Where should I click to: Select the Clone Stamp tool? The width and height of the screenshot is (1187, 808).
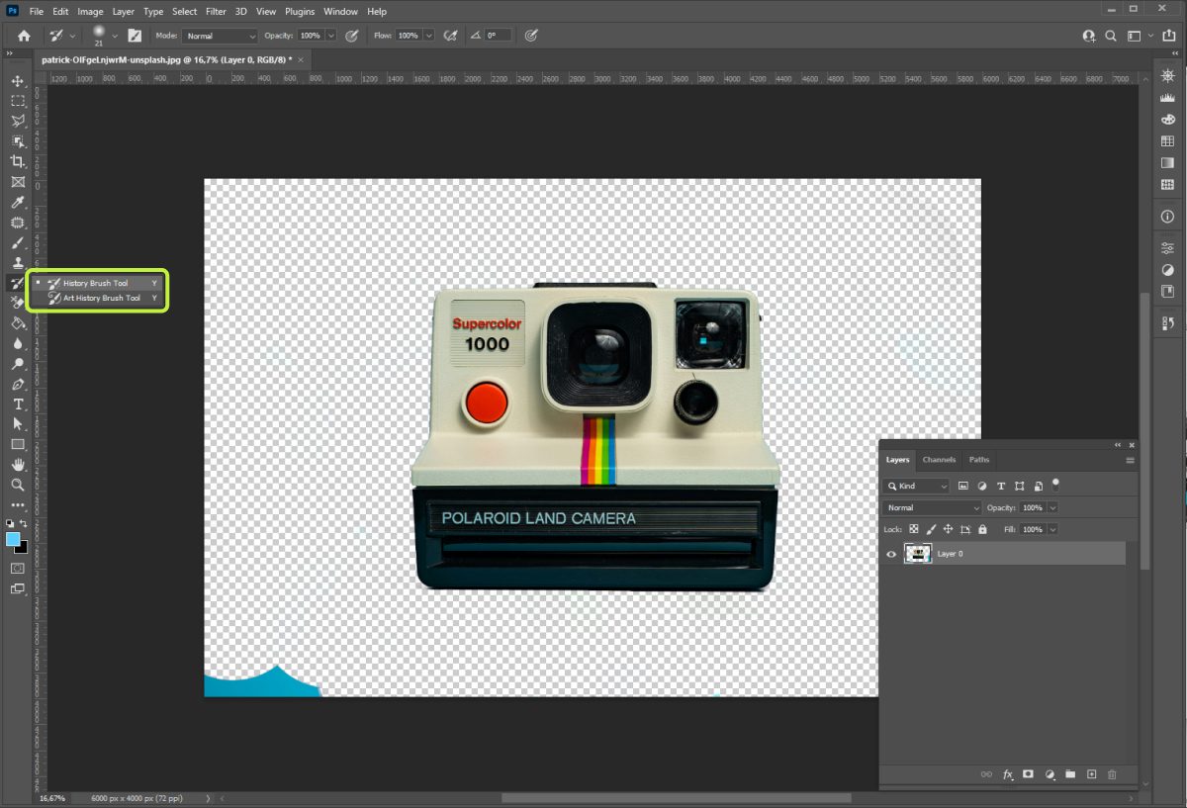tap(18, 263)
